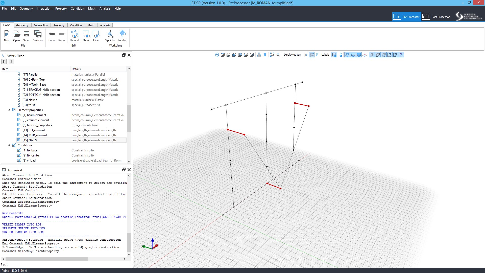Switch to the Analysis ribbon tab
The image size is (485, 273).
pyautogui.click(x=105, y=25)
